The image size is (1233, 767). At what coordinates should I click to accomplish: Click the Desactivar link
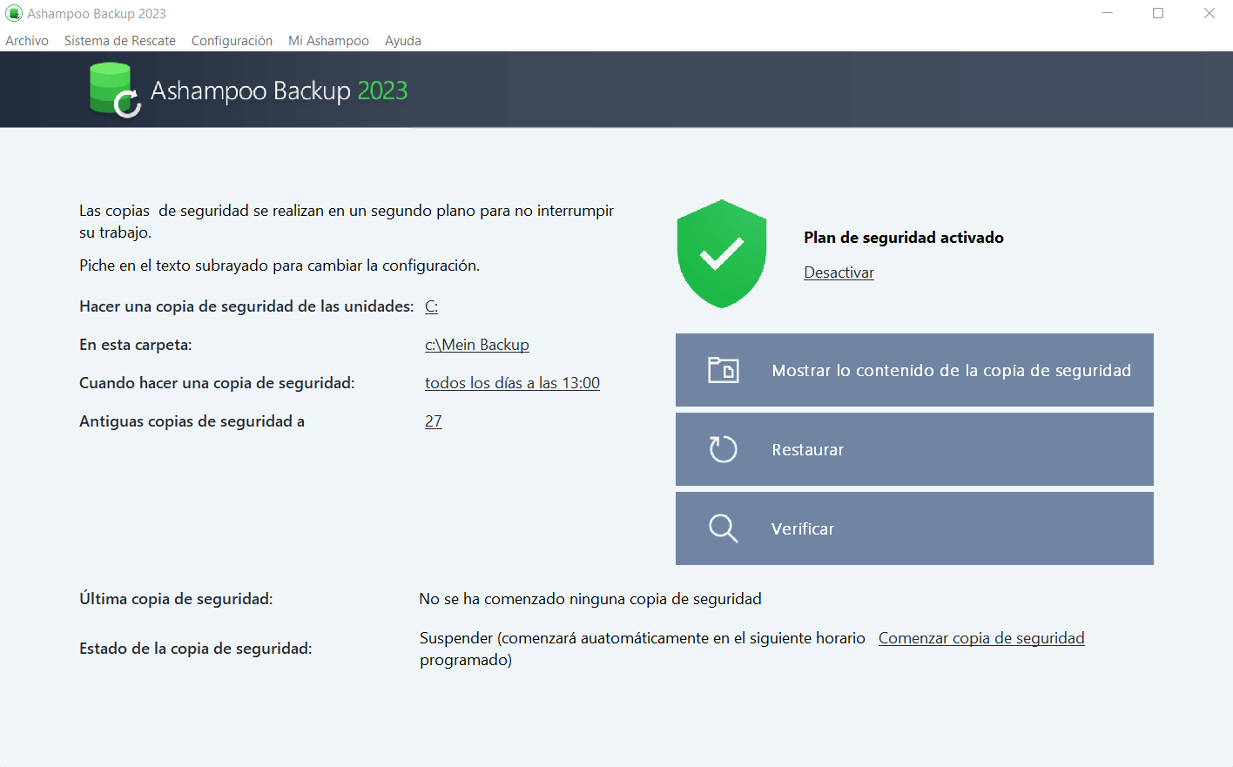point(839,272)
